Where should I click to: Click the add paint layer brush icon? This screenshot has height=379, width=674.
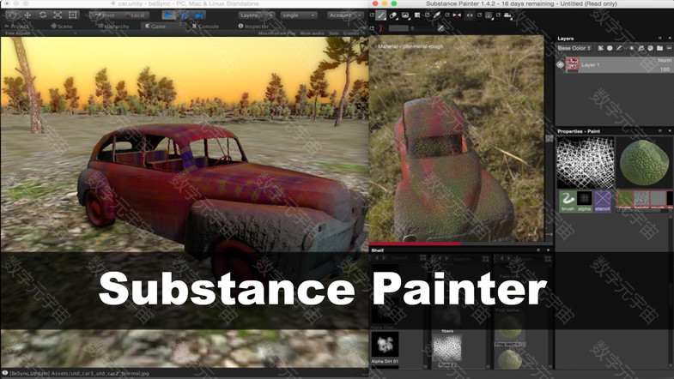[x=619, y=48]
